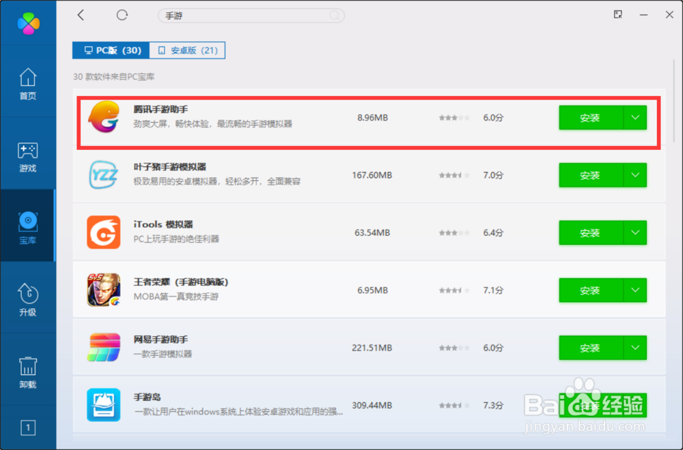Click the 腾讯手游助手 app icon
Viewport: 683px width, 450px height.
[104, 117]
